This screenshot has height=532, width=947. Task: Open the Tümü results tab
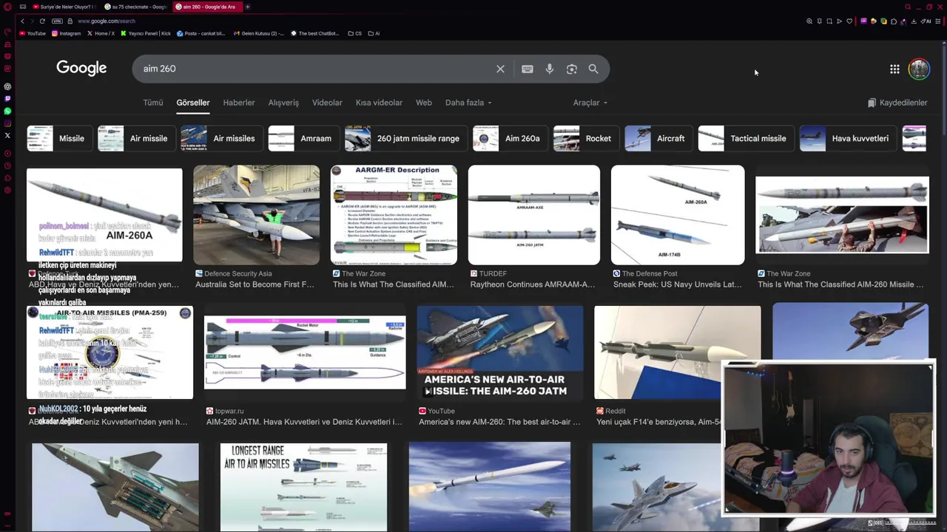153,103
